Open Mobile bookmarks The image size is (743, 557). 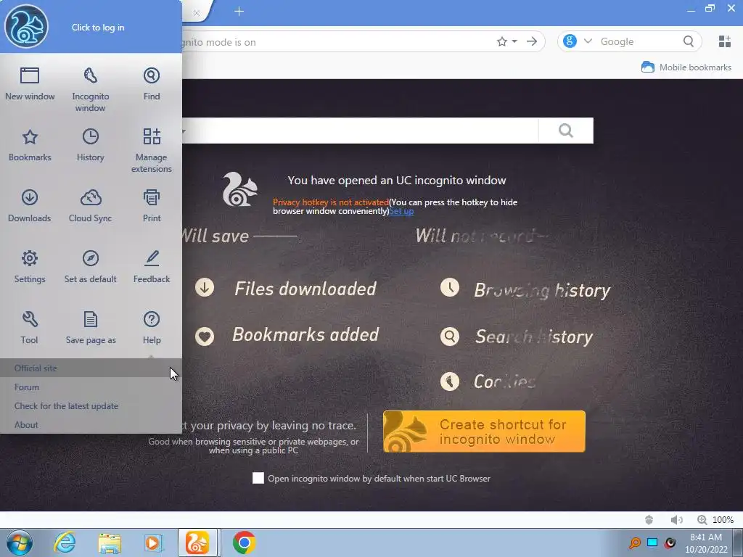pyautogui.click(x=686, y=67)
